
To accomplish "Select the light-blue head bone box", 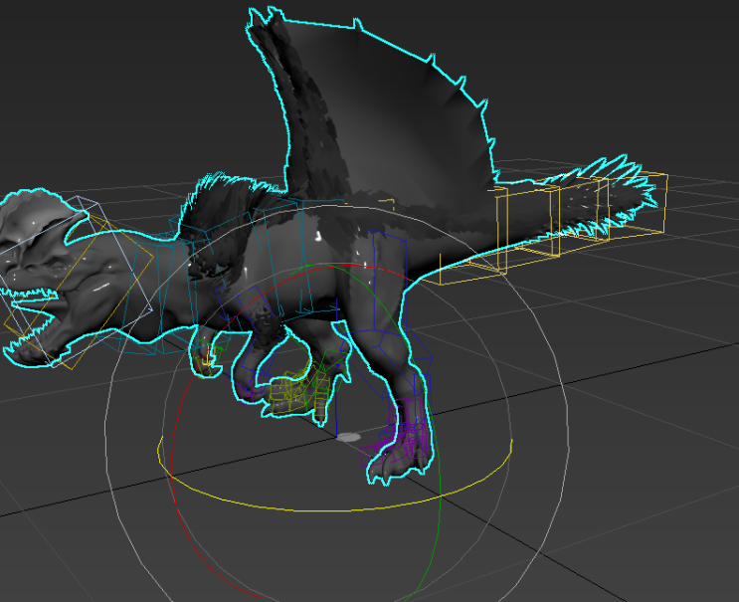I will point(76,281).
